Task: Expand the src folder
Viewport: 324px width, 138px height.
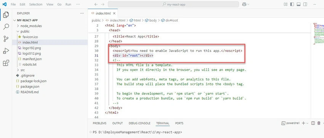Action: coord(18,70)
